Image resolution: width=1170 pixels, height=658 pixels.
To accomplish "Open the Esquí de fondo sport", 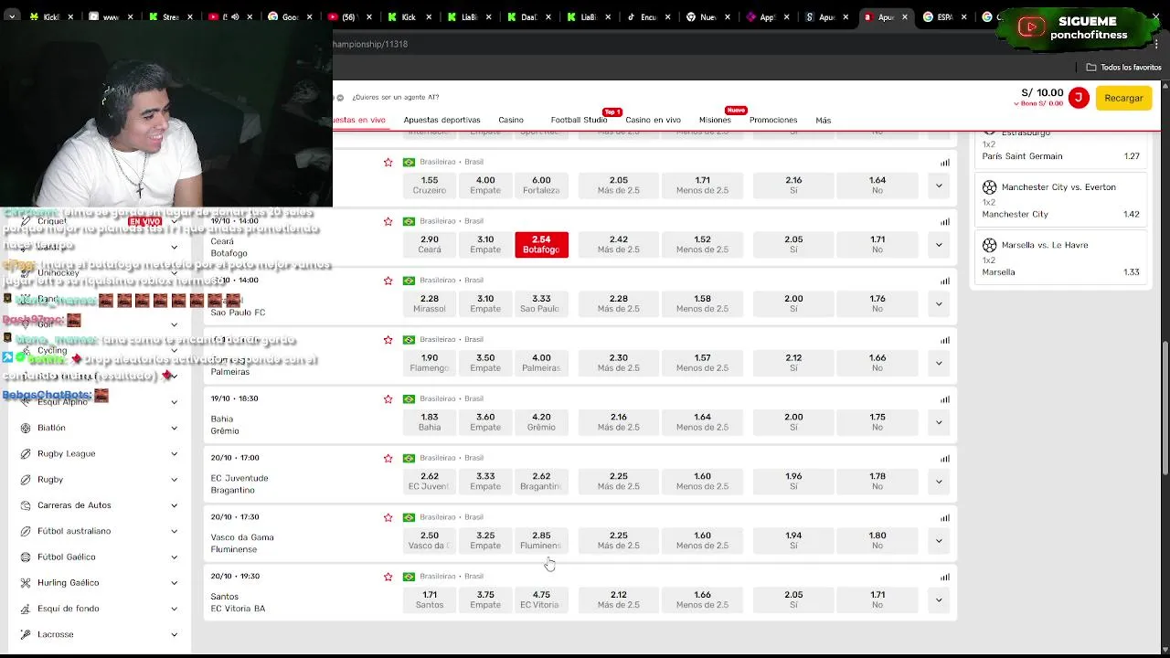I will click(x=68, y=609).
